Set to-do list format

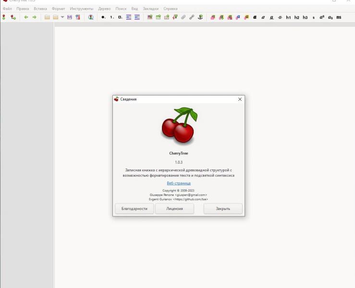pyautogui.click(x=120, y=17)
